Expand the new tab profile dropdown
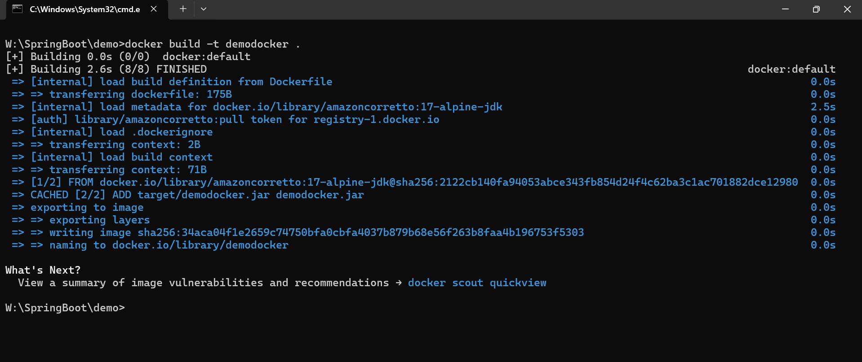862x362 pixels. tap(204, 9)
